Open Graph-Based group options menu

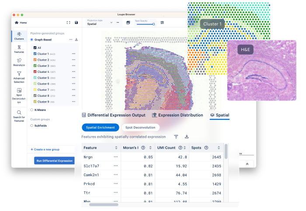click(x=71, y=40)
